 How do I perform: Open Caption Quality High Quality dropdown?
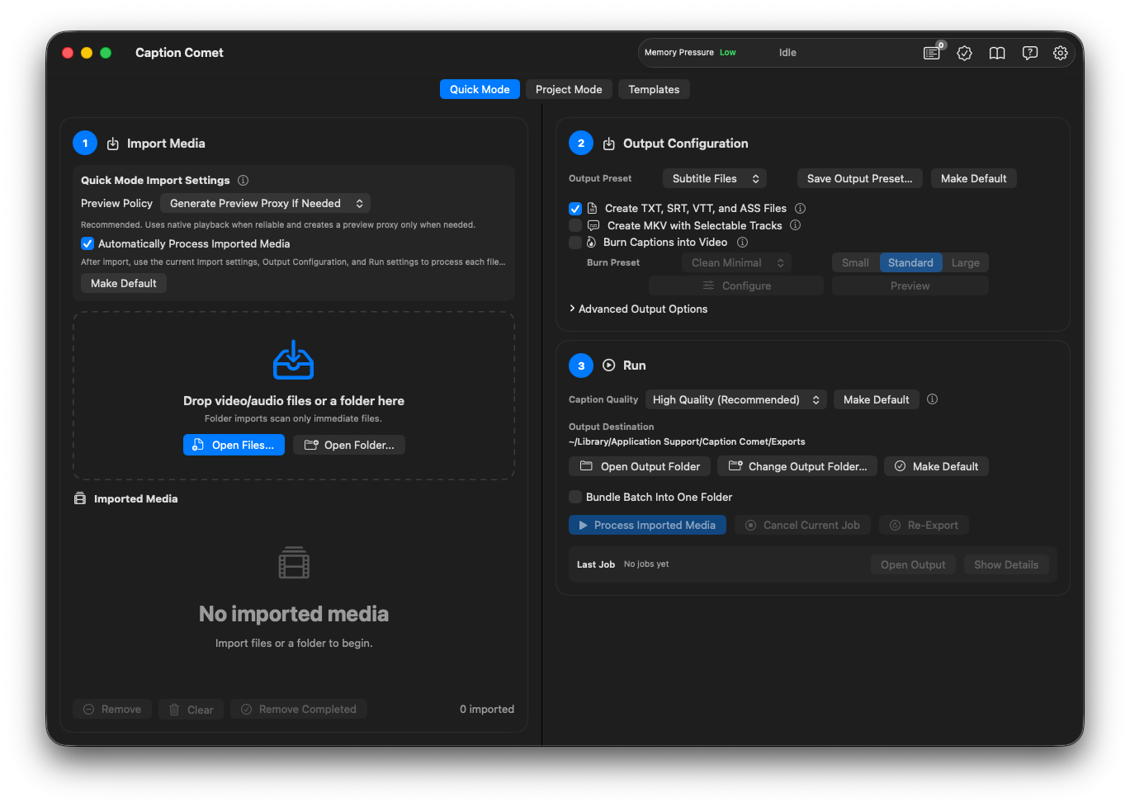click(736, 399)
